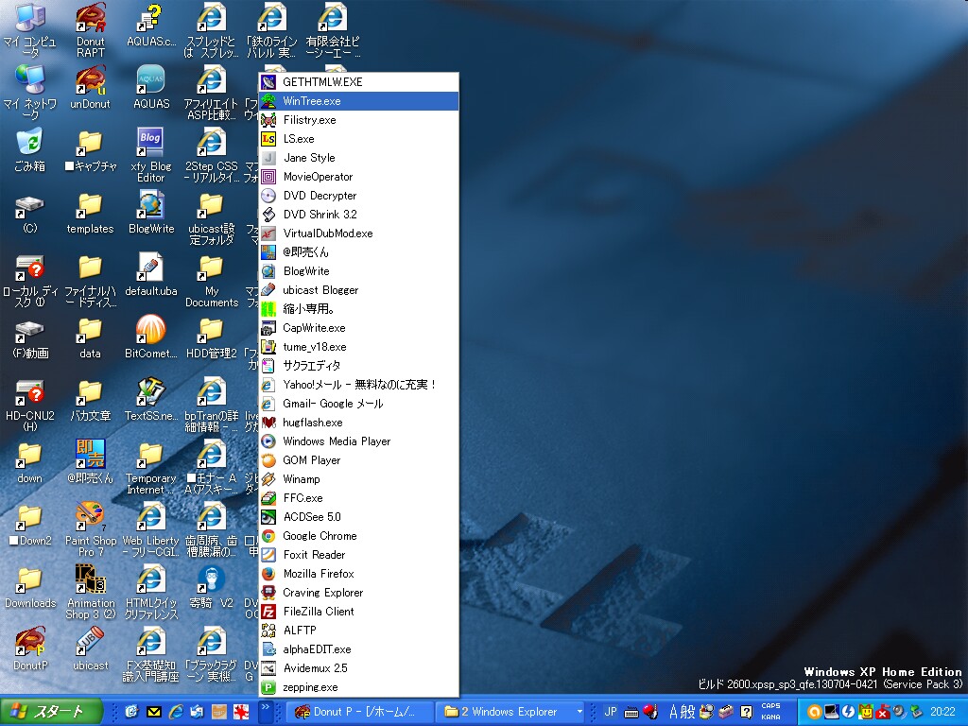The image size is (968, 726).
Task: Open Winamp from the launcher menu
Action: [x=358, y=479]
